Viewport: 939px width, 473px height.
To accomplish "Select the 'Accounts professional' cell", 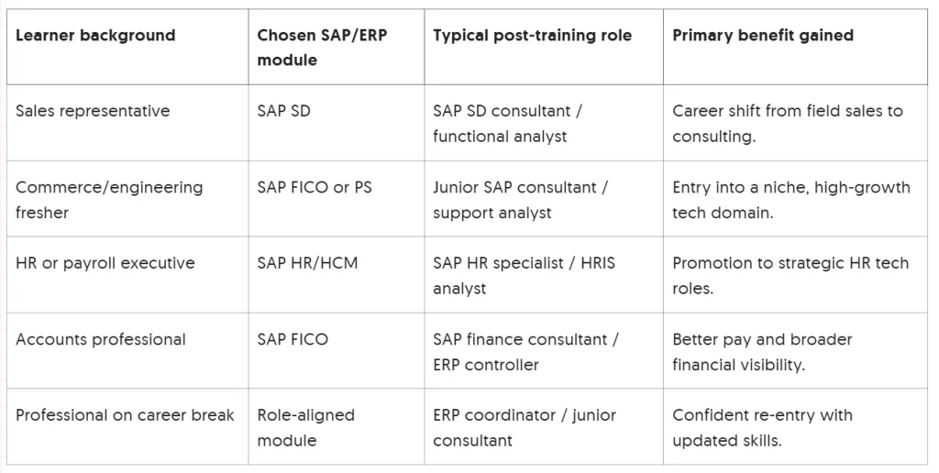I will coord(101,339).
